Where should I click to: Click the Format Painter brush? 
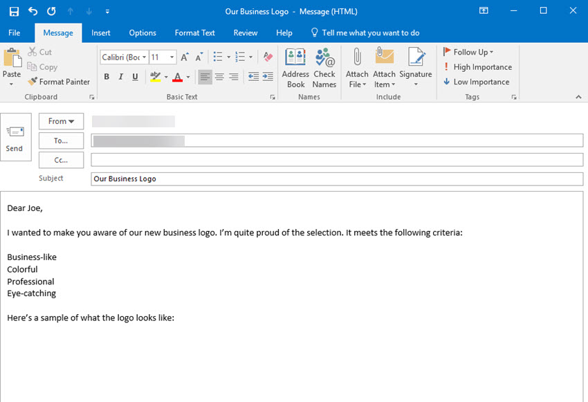coord(59,82)
